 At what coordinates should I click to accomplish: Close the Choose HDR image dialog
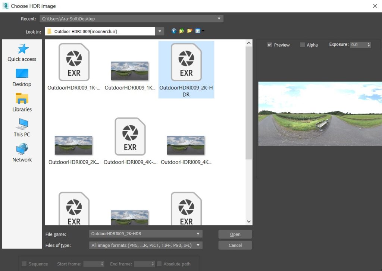point(375,6)
